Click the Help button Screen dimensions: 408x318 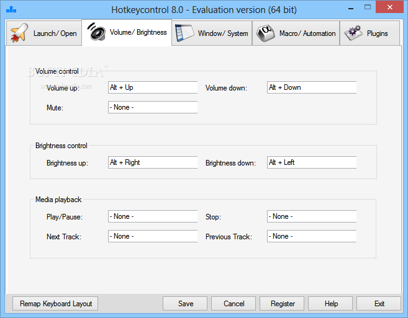(330, 304)
